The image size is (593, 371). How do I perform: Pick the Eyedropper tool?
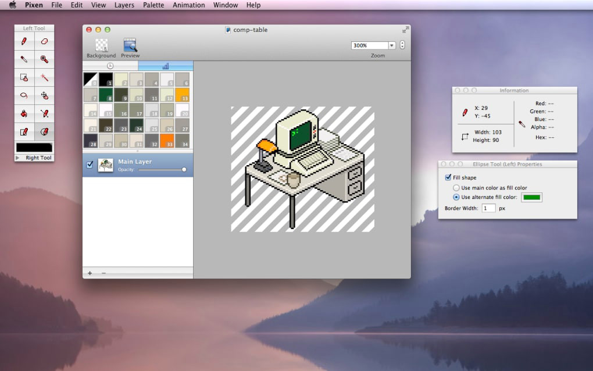24,59
